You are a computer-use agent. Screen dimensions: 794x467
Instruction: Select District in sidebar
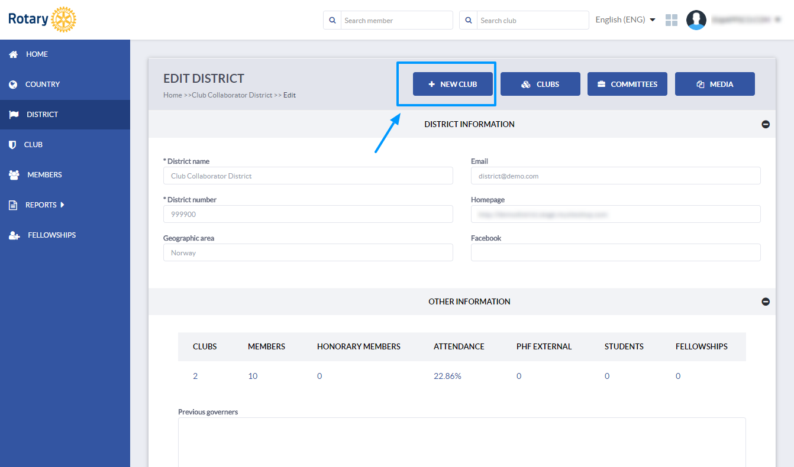tap(65, 115)
